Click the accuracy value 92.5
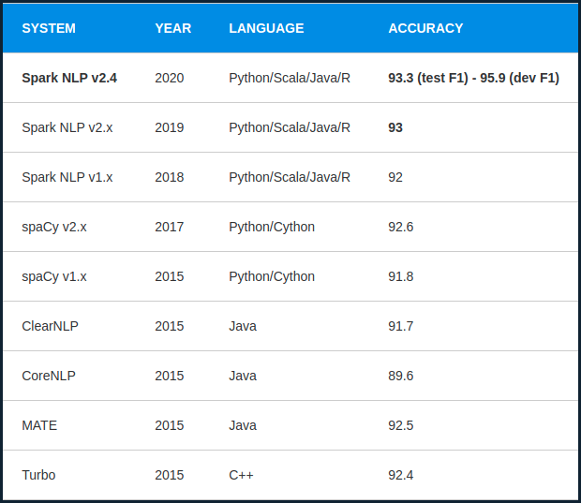 coord(400,425)
